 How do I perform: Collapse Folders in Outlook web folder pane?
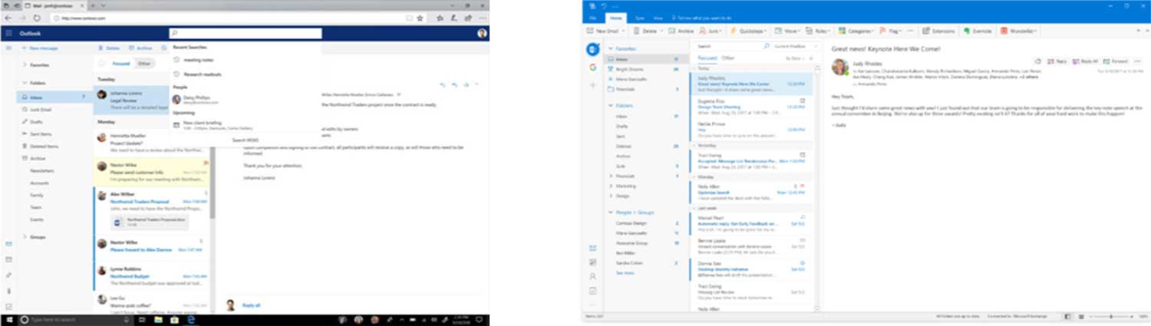tap(25, 83)
